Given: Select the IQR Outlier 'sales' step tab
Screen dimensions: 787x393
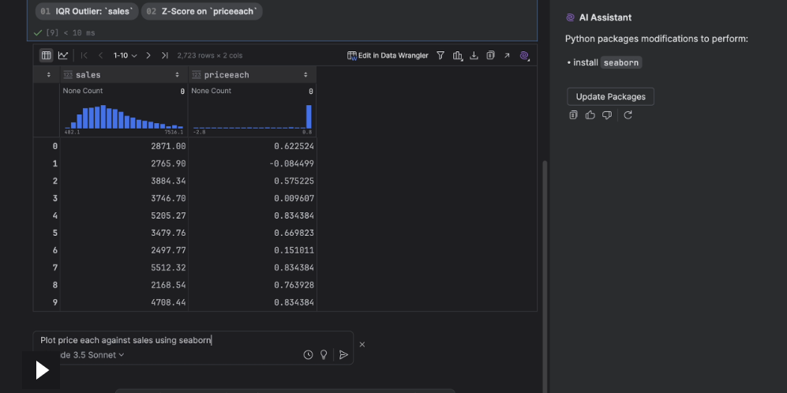Looking at the screenshot, I should 87,12.
